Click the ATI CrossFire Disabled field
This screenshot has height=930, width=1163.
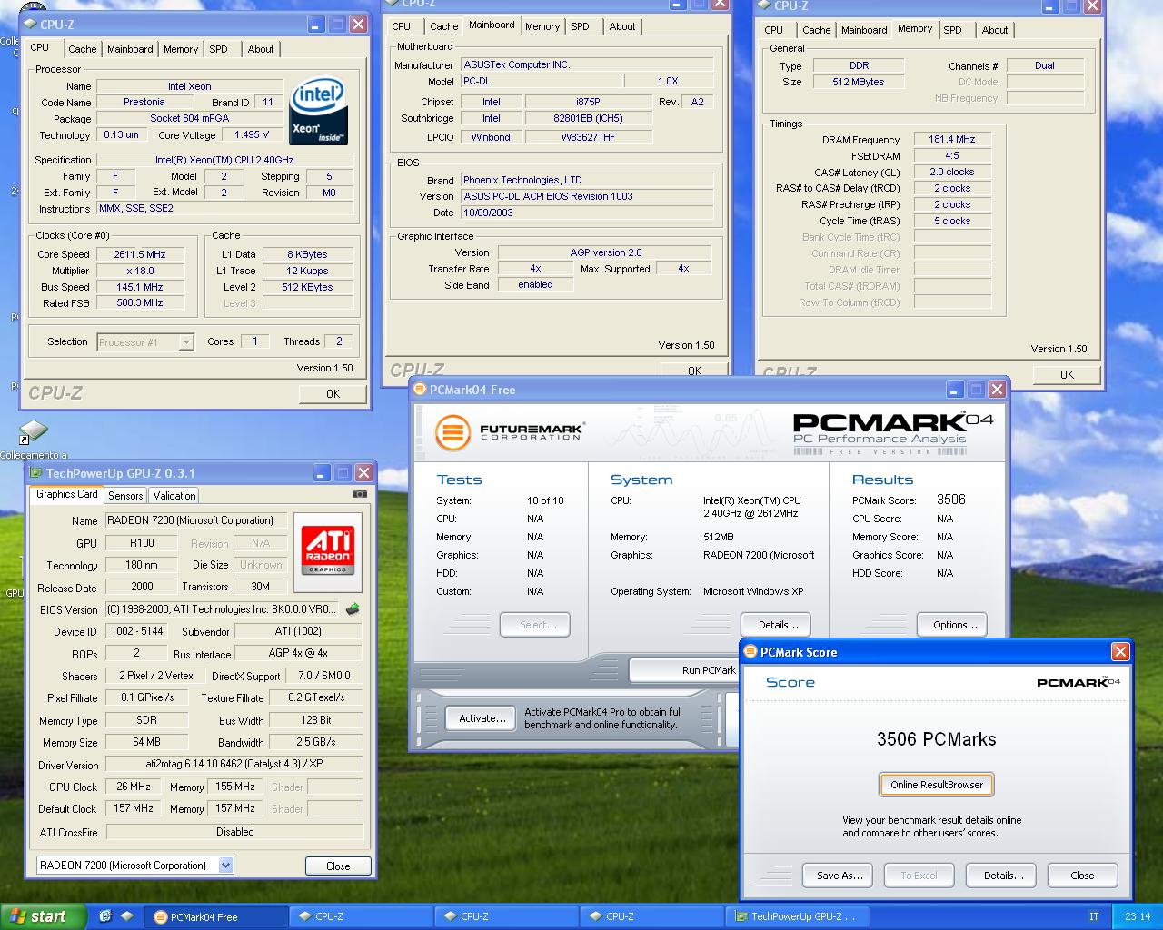pyautogui.click(x=234, y=831)
